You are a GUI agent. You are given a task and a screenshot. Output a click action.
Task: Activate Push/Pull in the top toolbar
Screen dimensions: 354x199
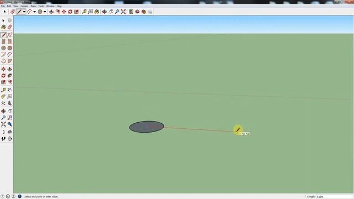51,12
